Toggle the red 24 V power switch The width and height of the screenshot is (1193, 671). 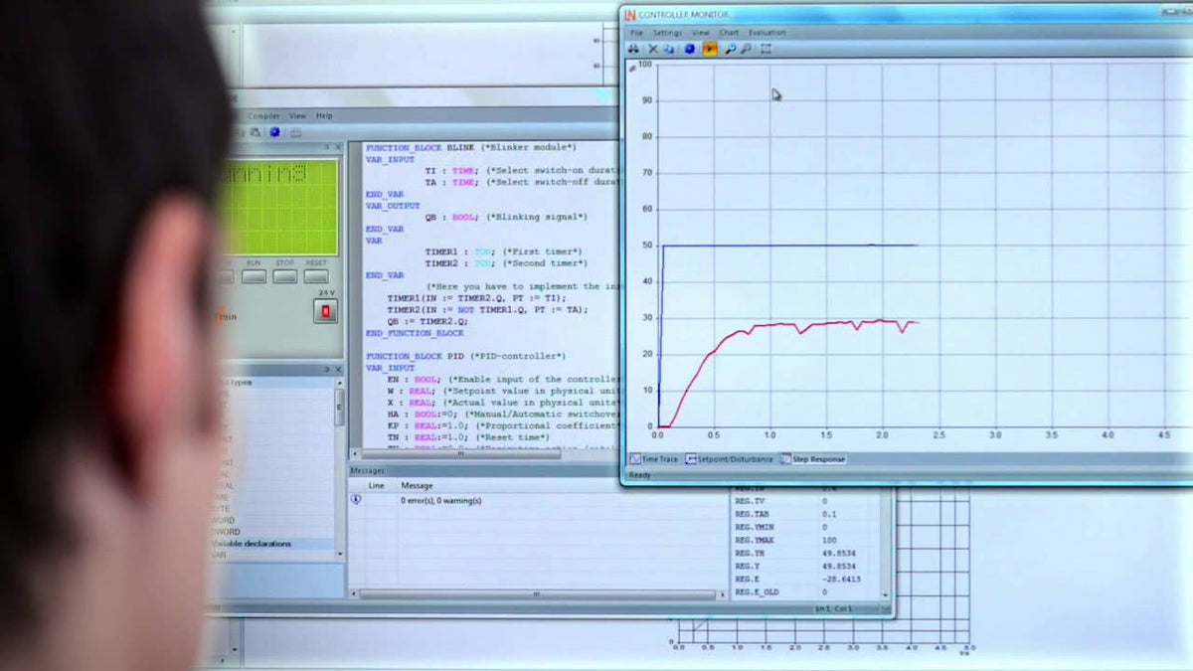(325, 311)
